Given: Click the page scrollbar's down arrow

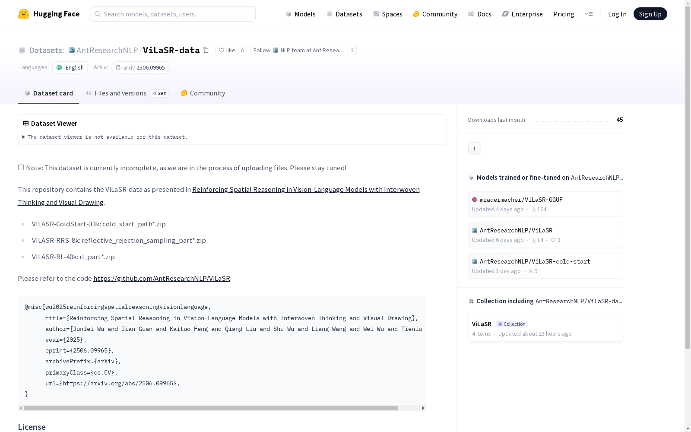Looking at the screenshot, I should (688, 429).
